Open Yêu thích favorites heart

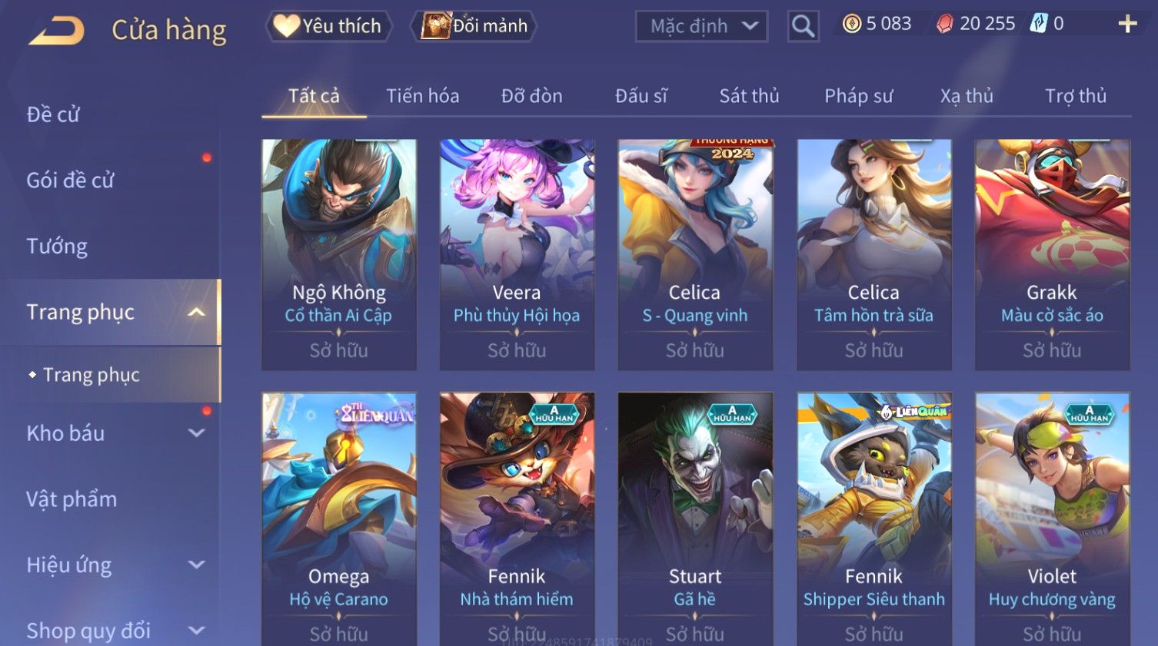click(x=328, y=26)
